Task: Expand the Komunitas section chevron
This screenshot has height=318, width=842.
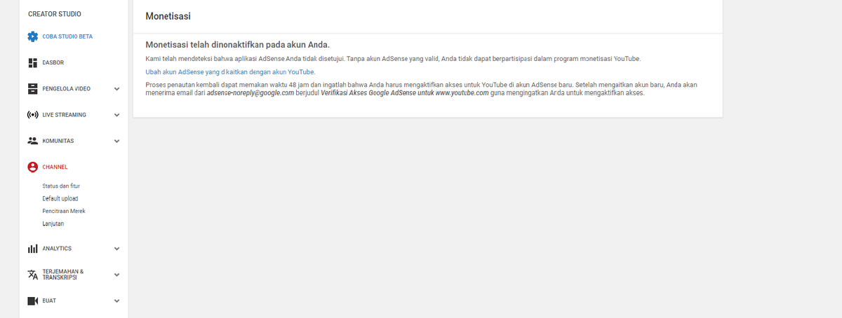Action: [117, 141]
